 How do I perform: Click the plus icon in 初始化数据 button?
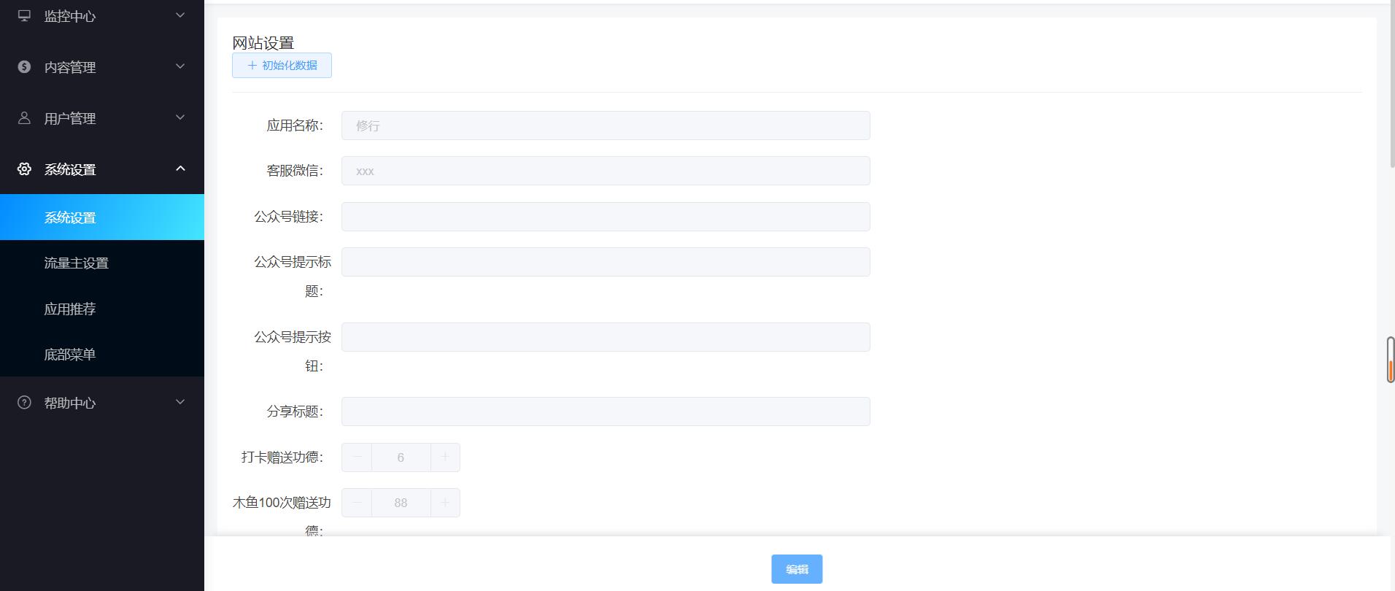point(252,65)
